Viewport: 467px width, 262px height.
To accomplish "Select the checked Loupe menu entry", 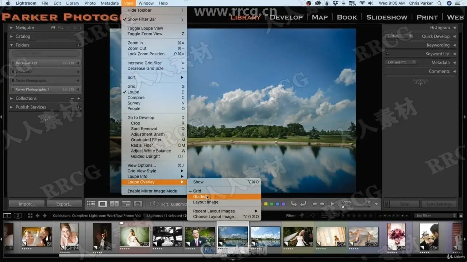I will click(154, 92).
